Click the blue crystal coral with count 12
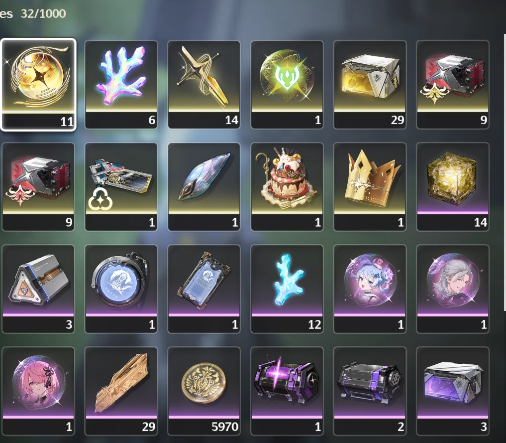This screenshot has height=443, width=506. click(287, 289)
